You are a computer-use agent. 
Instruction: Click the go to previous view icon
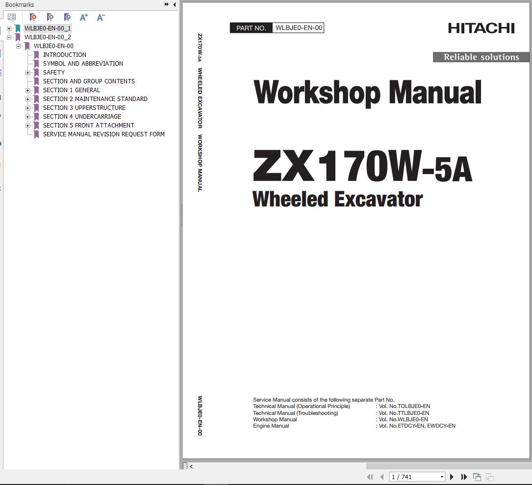pos(477,477)
